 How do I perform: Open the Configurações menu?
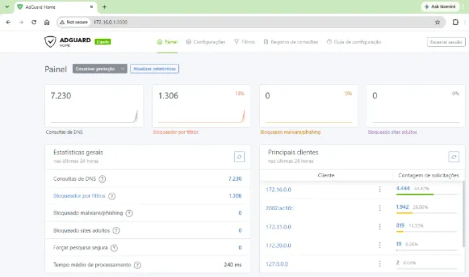(x=206, y=42)
